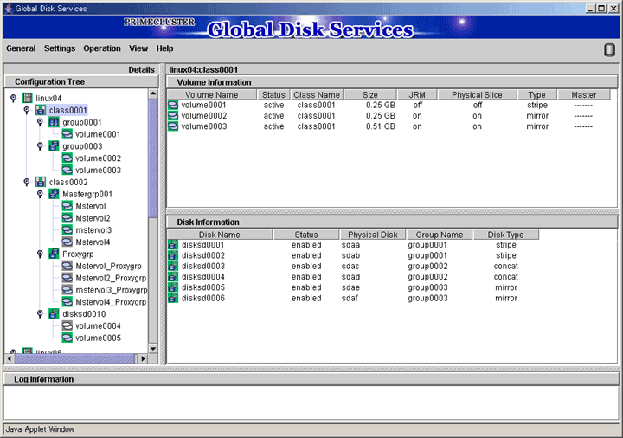
Task: Open the View menu
Action: tap(138, 48)
